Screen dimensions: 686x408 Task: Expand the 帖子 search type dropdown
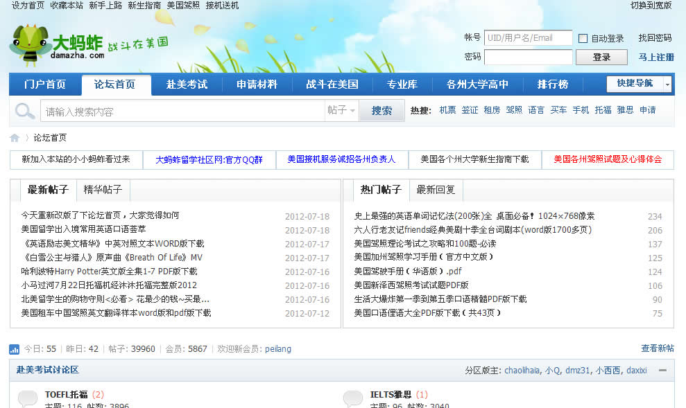point(341,111)
